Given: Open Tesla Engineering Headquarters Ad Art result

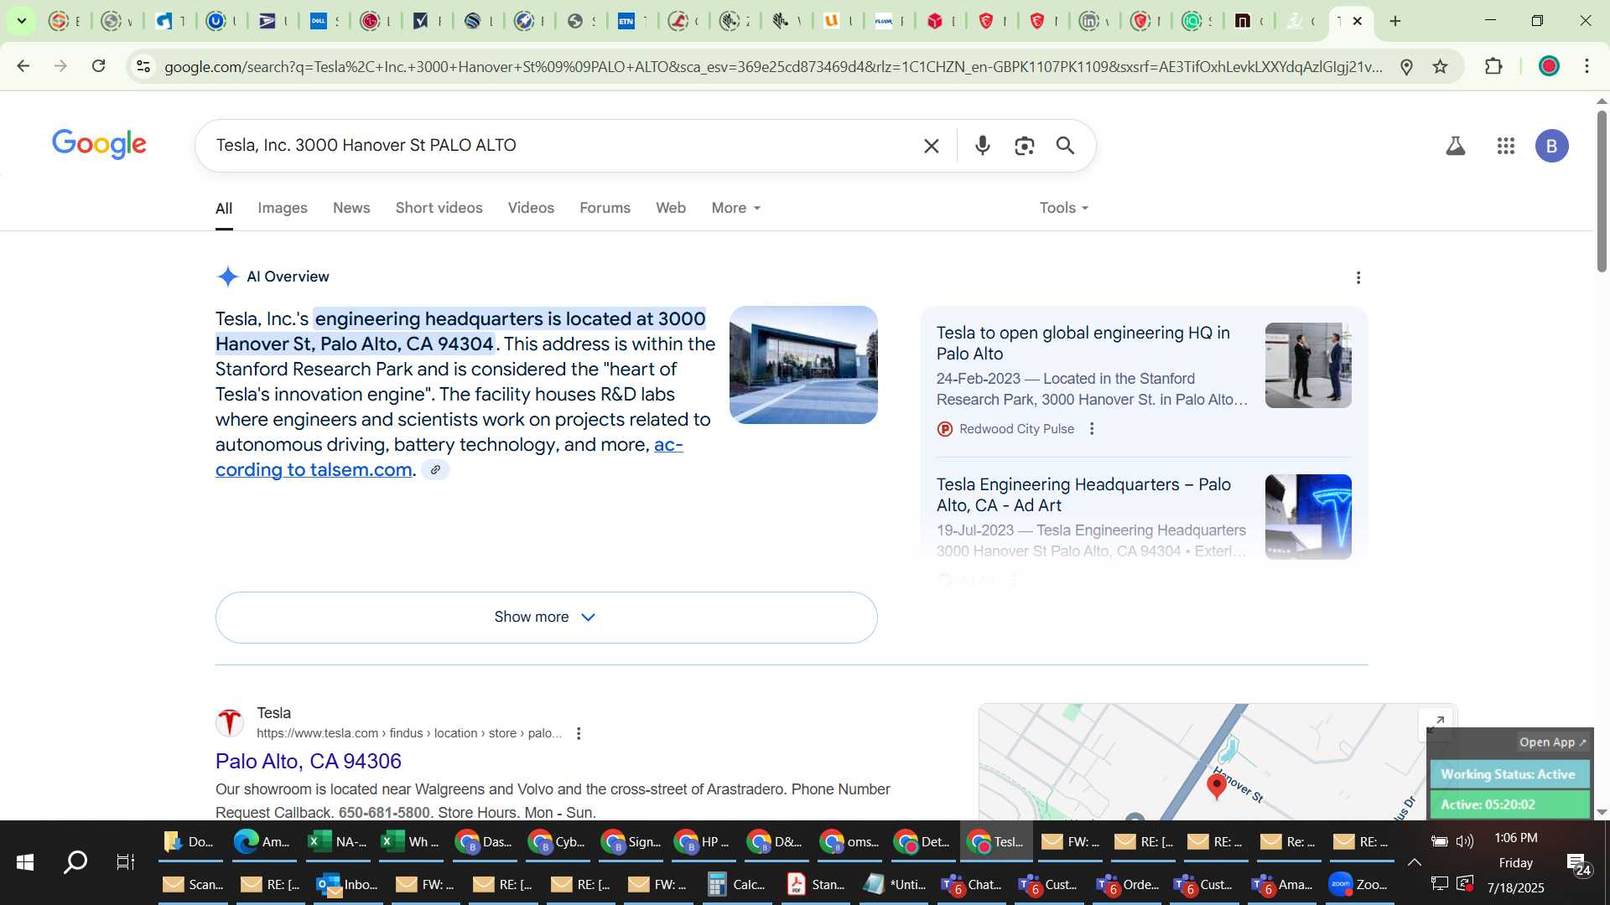Looking at the screenshot, I should click(x=1083, y=494).
